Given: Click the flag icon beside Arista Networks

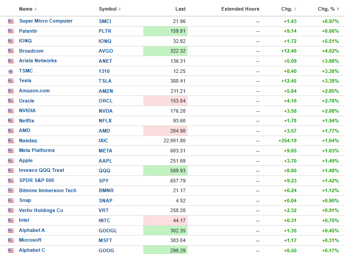Looking at the screenshot, I should [x=11, y=61].
